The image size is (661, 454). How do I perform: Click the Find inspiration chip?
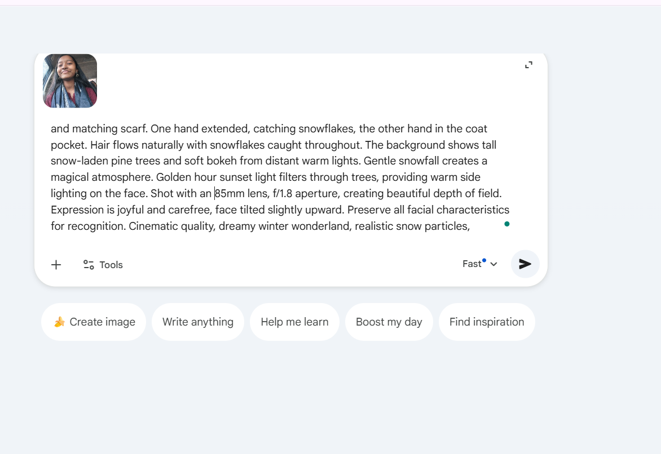(x=487, y=322)
